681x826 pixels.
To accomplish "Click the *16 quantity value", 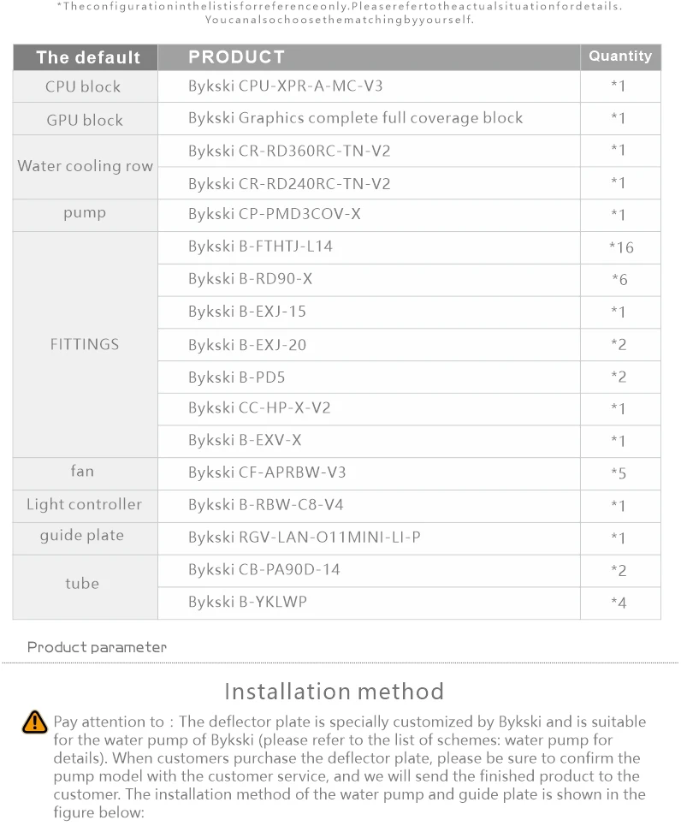I will (621, 247).
